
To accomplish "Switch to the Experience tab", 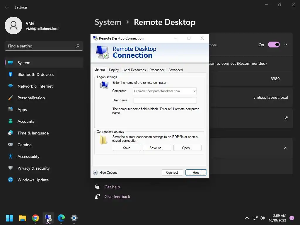I will coord(157,70).
